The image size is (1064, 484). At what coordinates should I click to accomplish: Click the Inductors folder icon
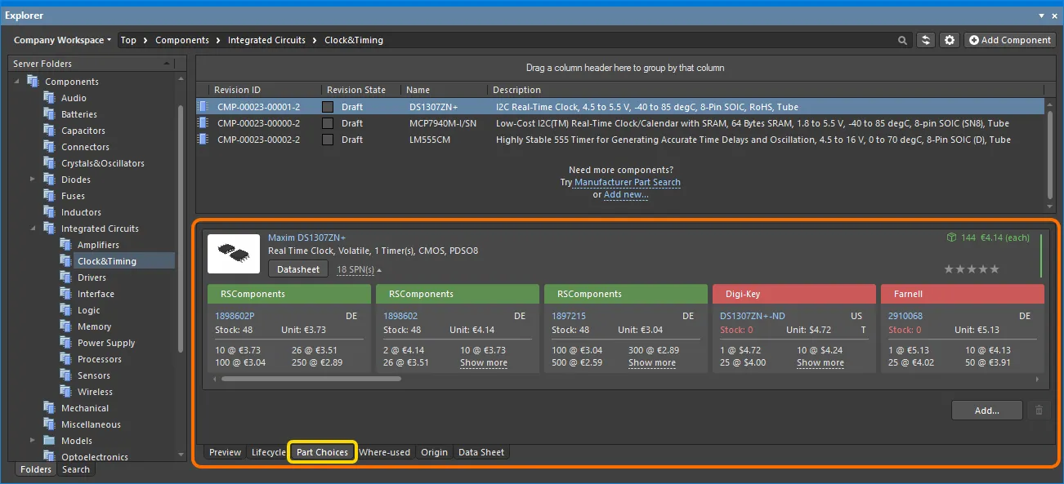click(x=50, y=212)
